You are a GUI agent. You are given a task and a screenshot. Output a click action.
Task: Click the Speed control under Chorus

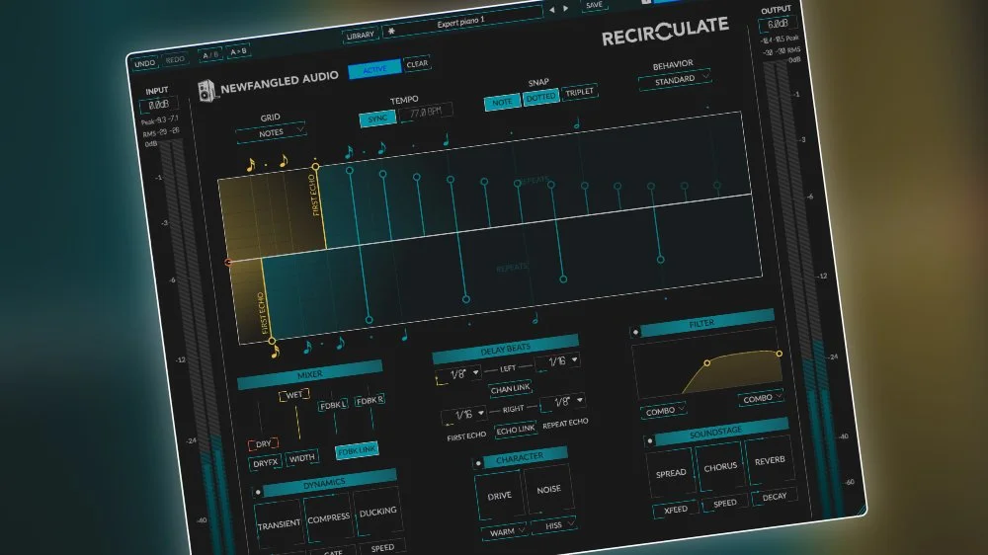click(724, 504)
